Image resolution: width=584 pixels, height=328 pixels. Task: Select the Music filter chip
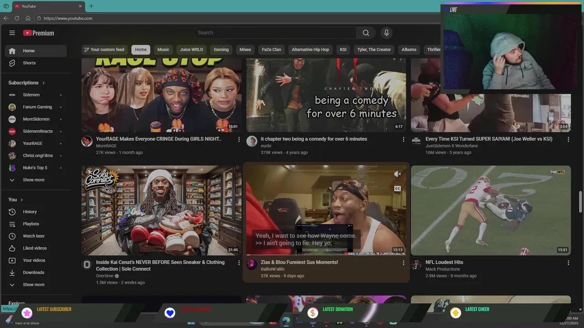click(163, 50)
